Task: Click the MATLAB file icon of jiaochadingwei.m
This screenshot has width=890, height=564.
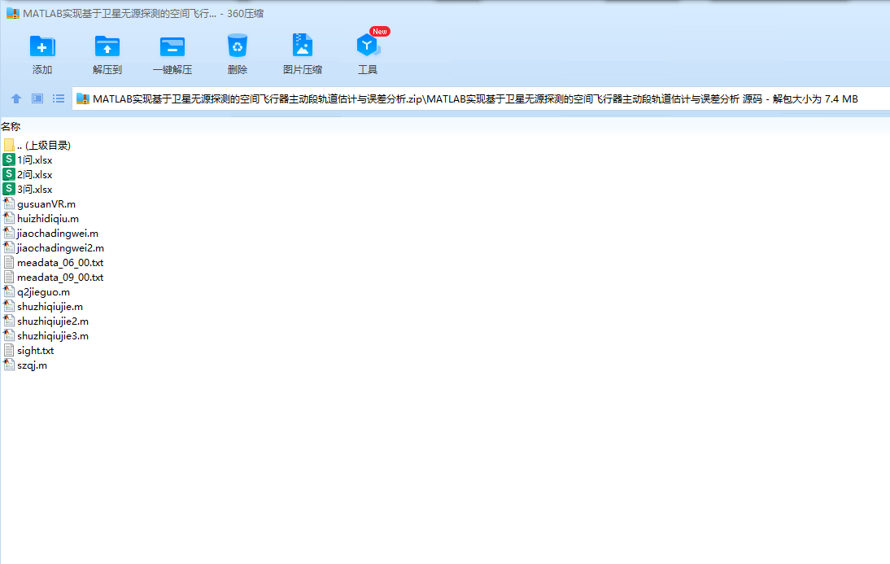Action: [x=8, y=233]
